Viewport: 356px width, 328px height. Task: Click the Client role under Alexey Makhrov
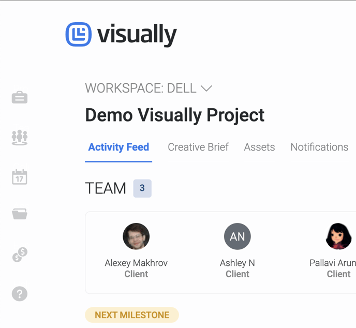tap(136, 274)
